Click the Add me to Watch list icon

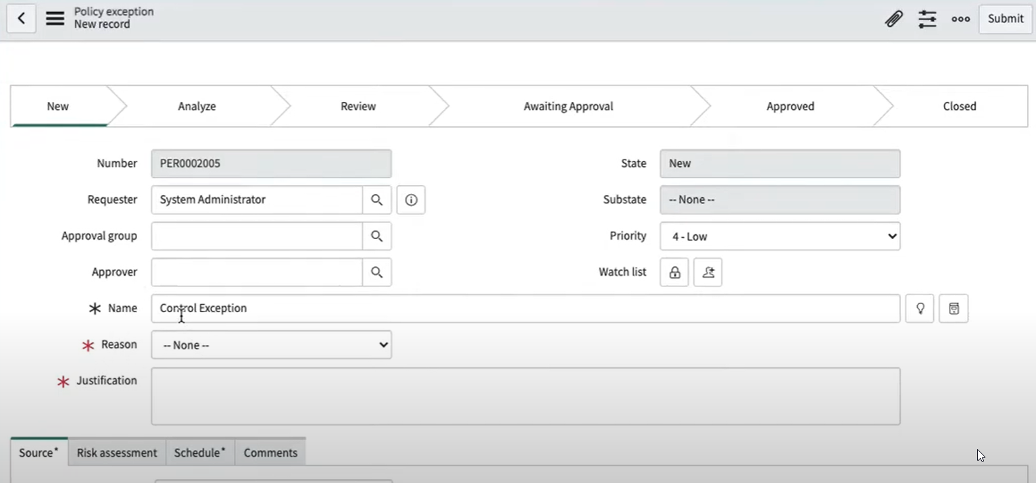tap(708, 272)
